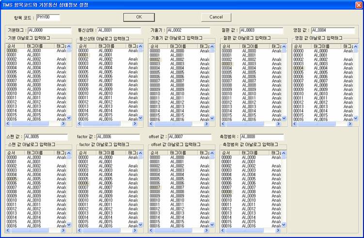Close the TMS 항목코드 dialog window
Viewport: 364px width, 238px height.
tap(359, 5)
